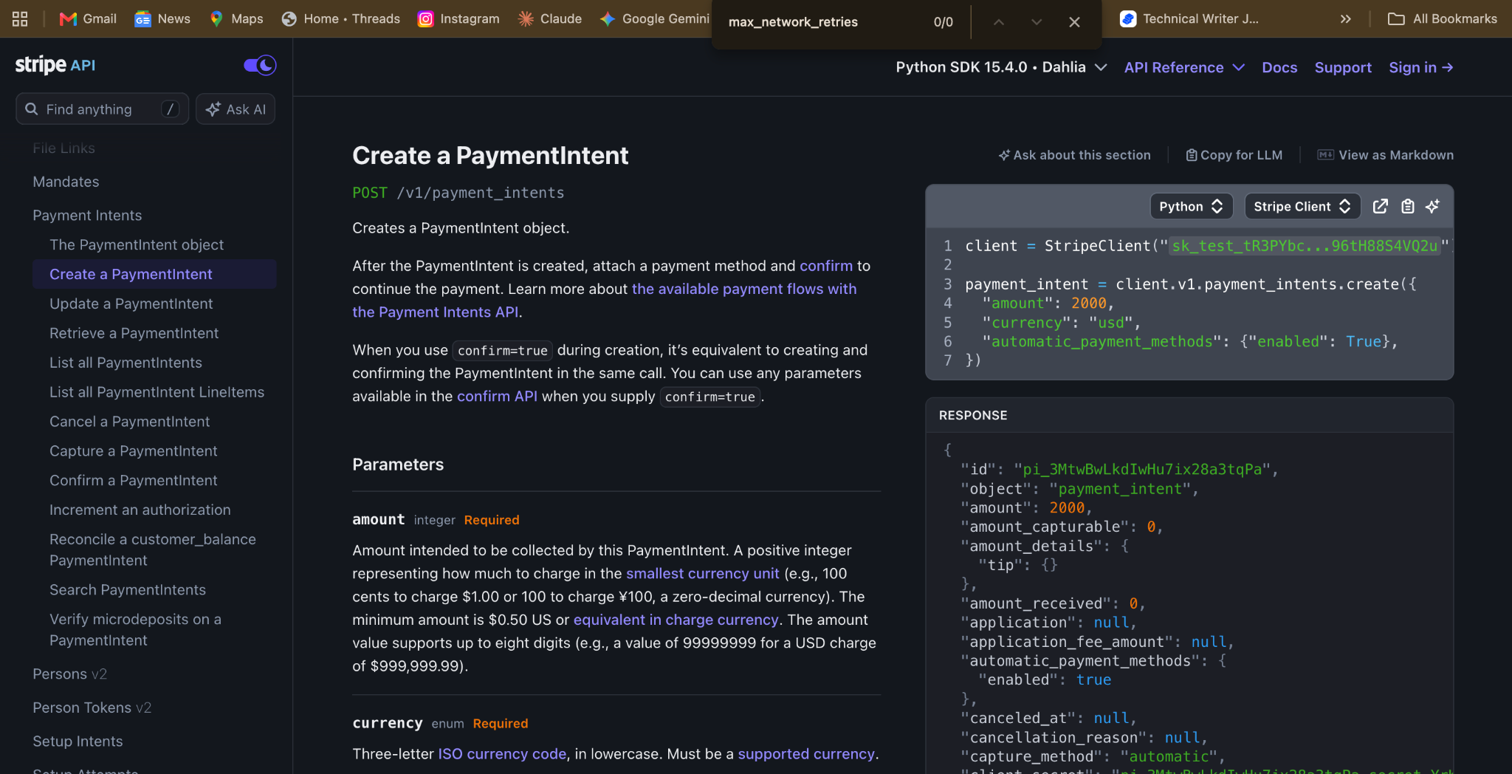Open List all PaymentIntent LineItems page
1512x774 pixels.
[x=157, y=392]
